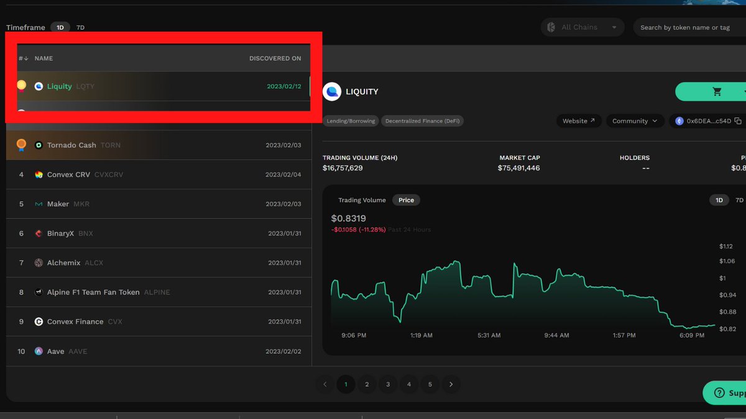This screenshot has width=746, height=419.
Task: Select the Convex CRV row
Action: pyautogui.click(x=159, y=174)
